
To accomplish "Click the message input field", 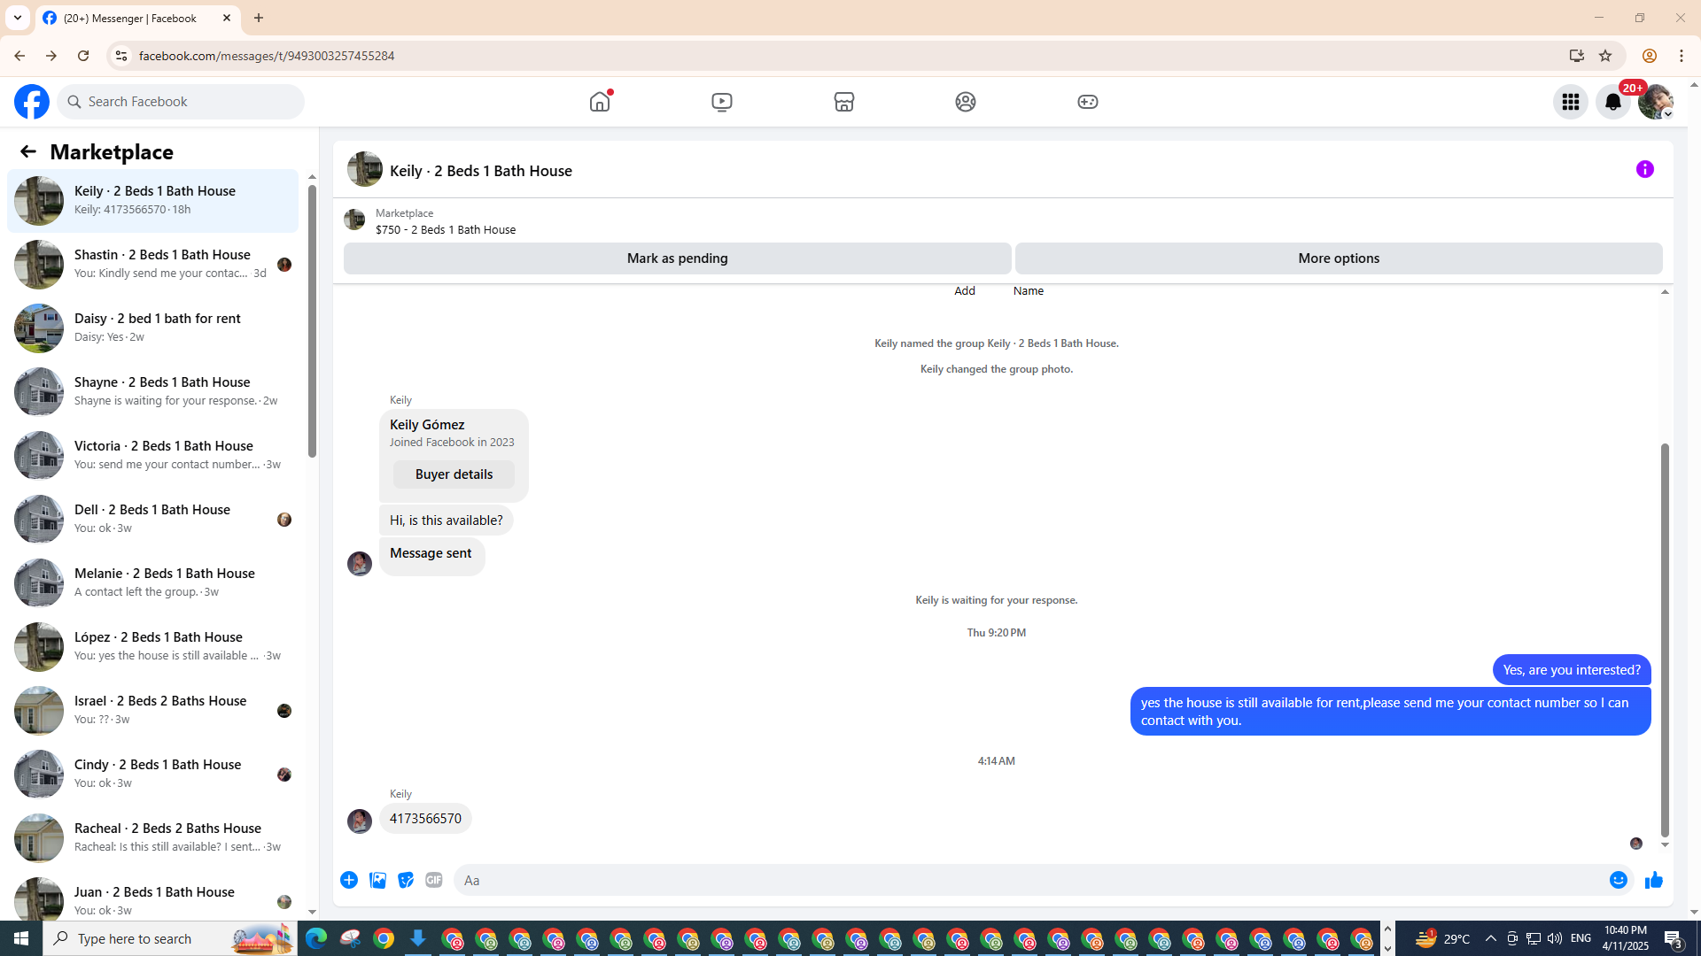I will coord(1032,880).
